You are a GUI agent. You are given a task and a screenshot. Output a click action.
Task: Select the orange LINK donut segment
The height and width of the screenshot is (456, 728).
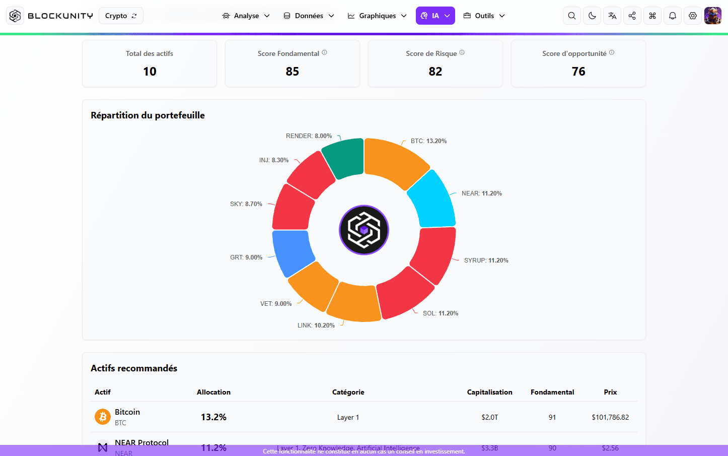pyautogui.click(x=354, y=303)
